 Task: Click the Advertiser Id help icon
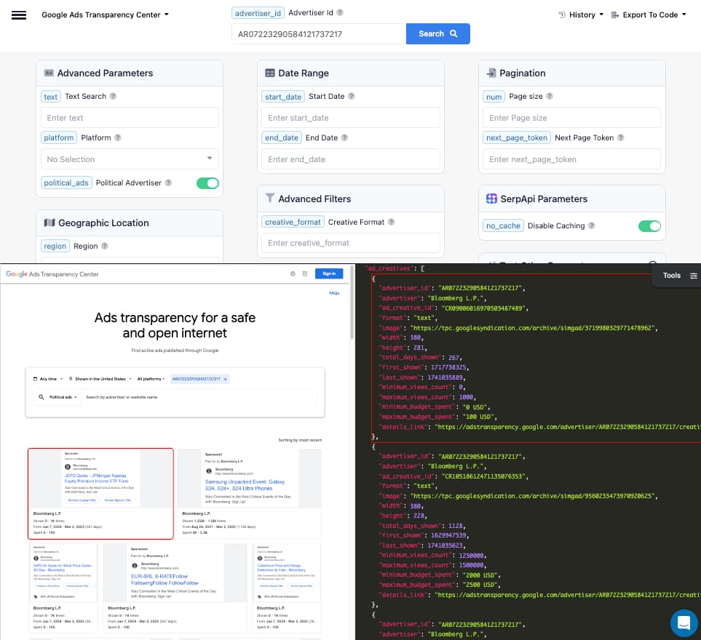point(340,12)
